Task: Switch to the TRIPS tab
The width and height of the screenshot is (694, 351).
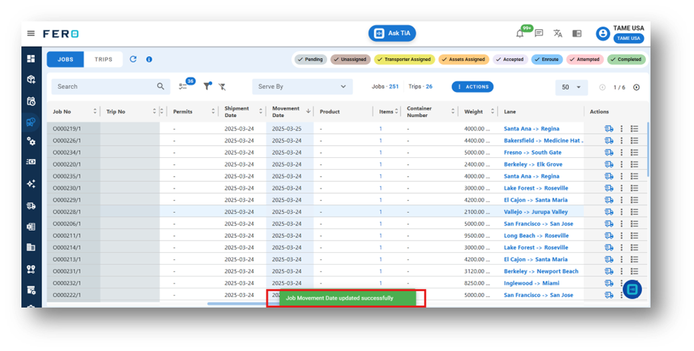Action: coord(103,60)
